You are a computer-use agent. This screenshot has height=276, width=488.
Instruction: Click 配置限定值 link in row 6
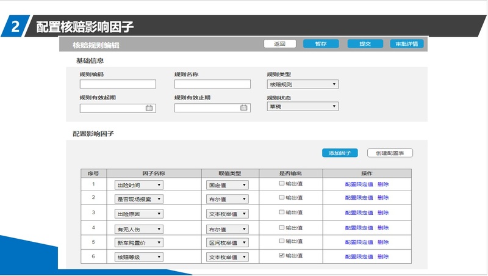click(x=359, y=256)
